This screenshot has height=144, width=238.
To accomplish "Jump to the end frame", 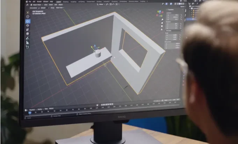I will tap(112, 104).
